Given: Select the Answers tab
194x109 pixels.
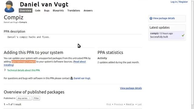Looking at the screenshot, I should click(88, 11).
